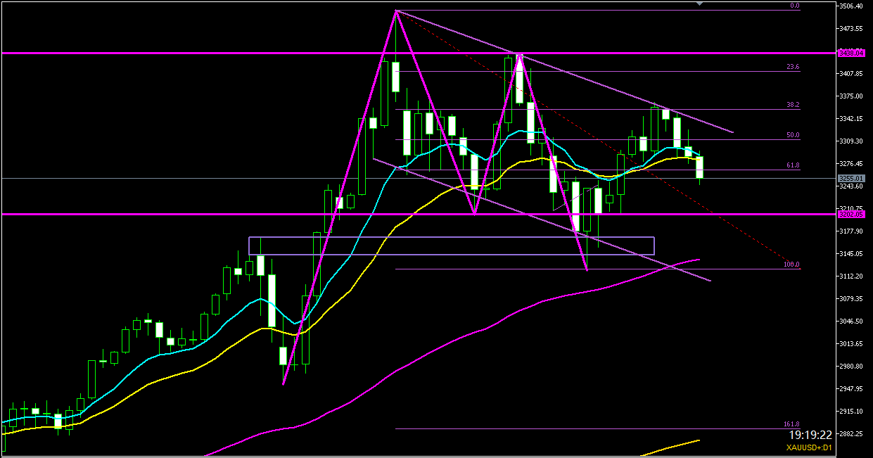Select the 0.0 Fibonacci level label

(794, 6)
